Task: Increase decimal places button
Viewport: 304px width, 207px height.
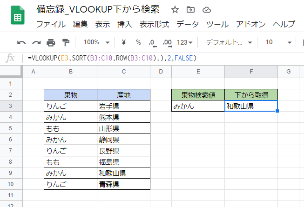Action: [167, 43]
